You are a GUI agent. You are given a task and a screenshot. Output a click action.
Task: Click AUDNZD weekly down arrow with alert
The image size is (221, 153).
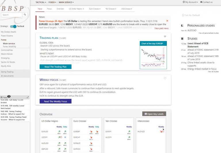pos(162,131)
